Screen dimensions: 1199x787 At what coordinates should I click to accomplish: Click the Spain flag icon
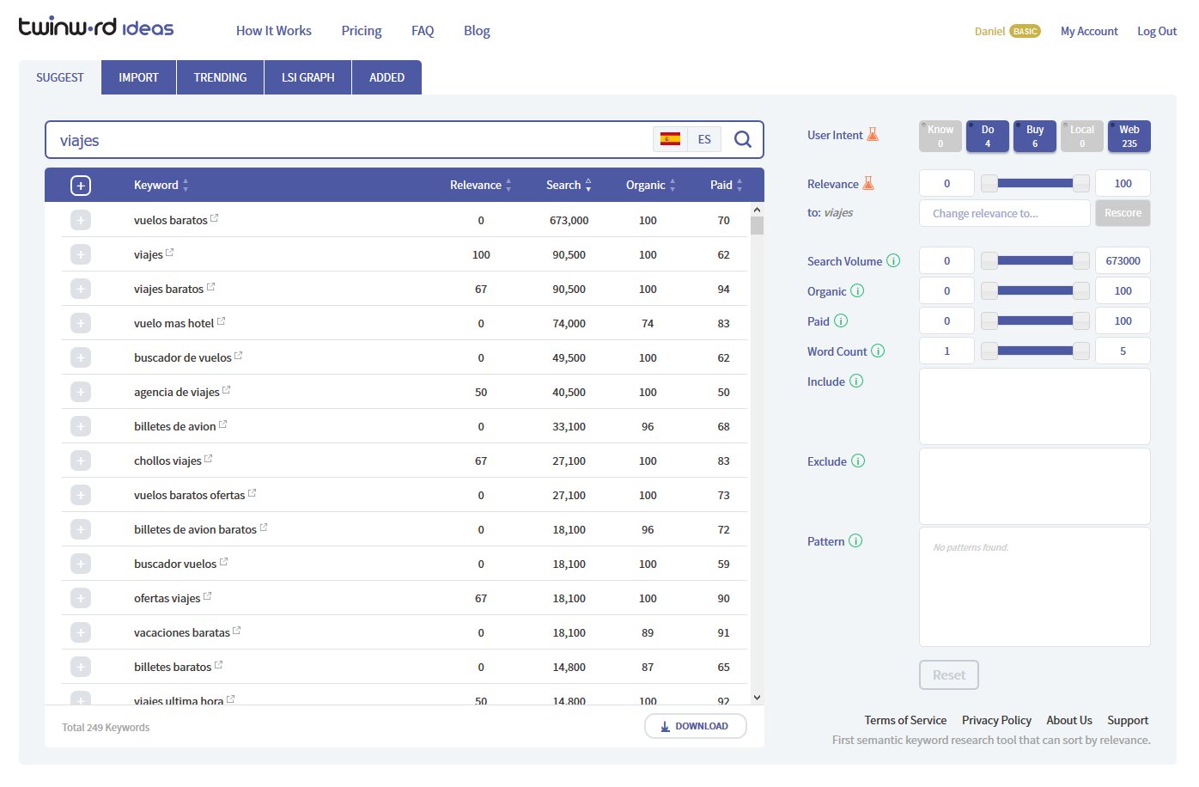point(670,139)
